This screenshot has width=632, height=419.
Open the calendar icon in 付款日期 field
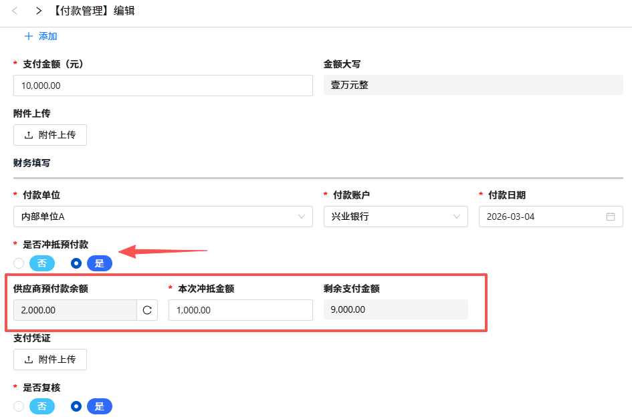pos(610,217)
